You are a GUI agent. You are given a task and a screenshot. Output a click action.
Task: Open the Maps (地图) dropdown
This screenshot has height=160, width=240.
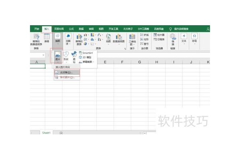(108, 39)
